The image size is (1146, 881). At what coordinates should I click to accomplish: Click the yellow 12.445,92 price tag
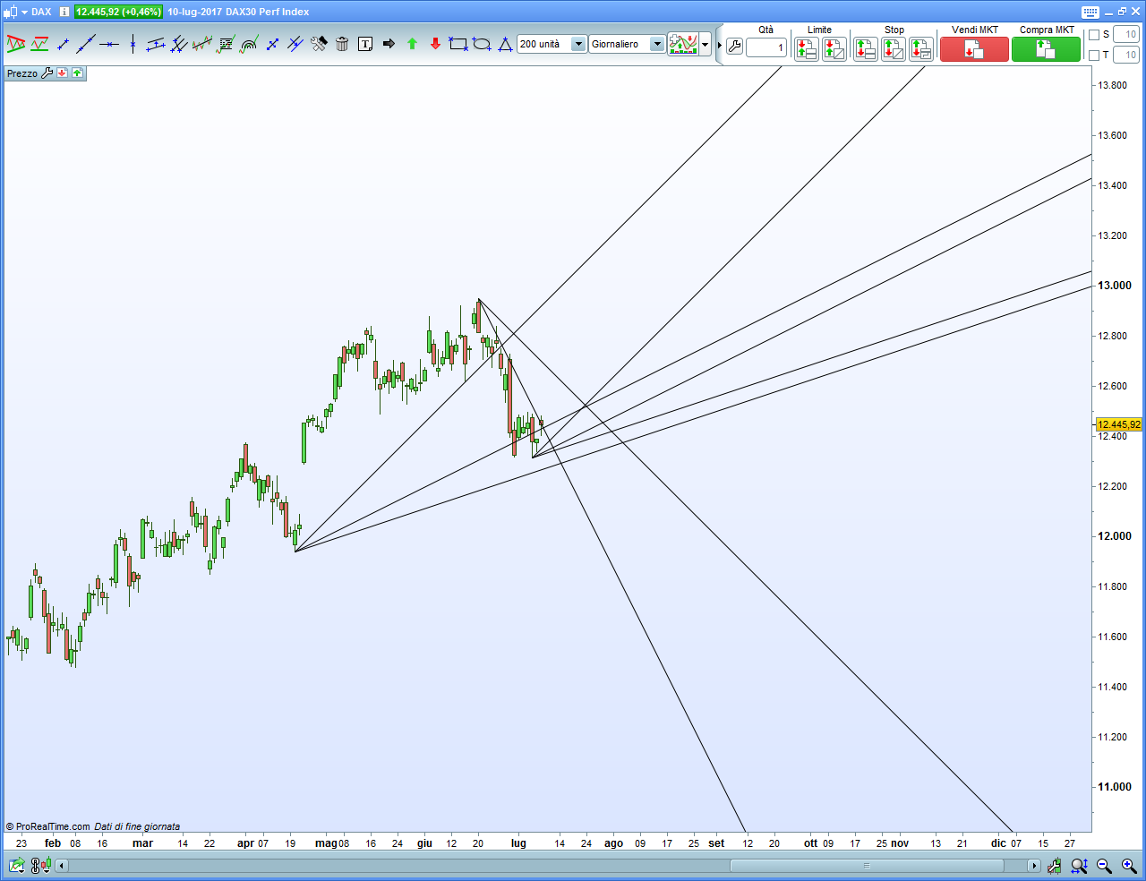pyautogui.click(x=1119, y=424)
